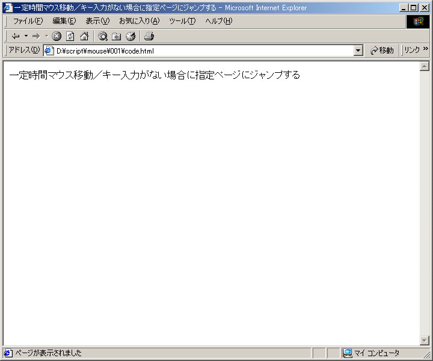The width and height of the screenshot is (433, 361).
Task: Open the Search pane icon
Action: 103,36
